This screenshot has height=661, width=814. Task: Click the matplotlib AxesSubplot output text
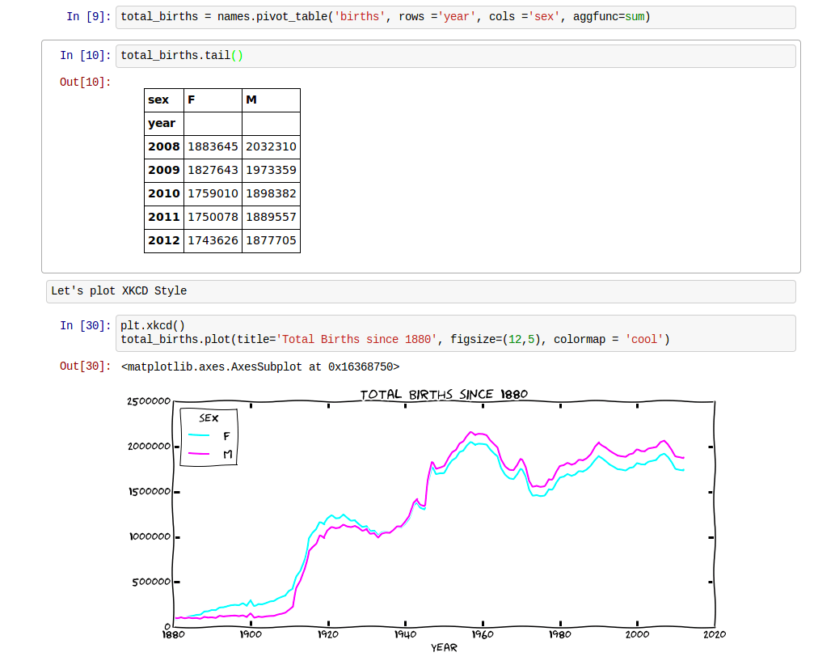tap(260, 367)
